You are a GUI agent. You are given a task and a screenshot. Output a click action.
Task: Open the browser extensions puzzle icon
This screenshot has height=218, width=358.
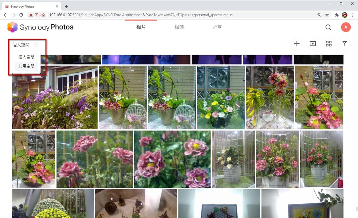[x=337, y=15]
